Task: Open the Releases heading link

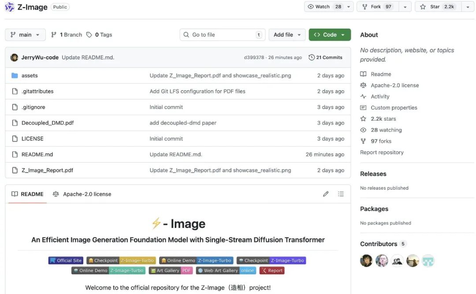Action: [373, 174]
